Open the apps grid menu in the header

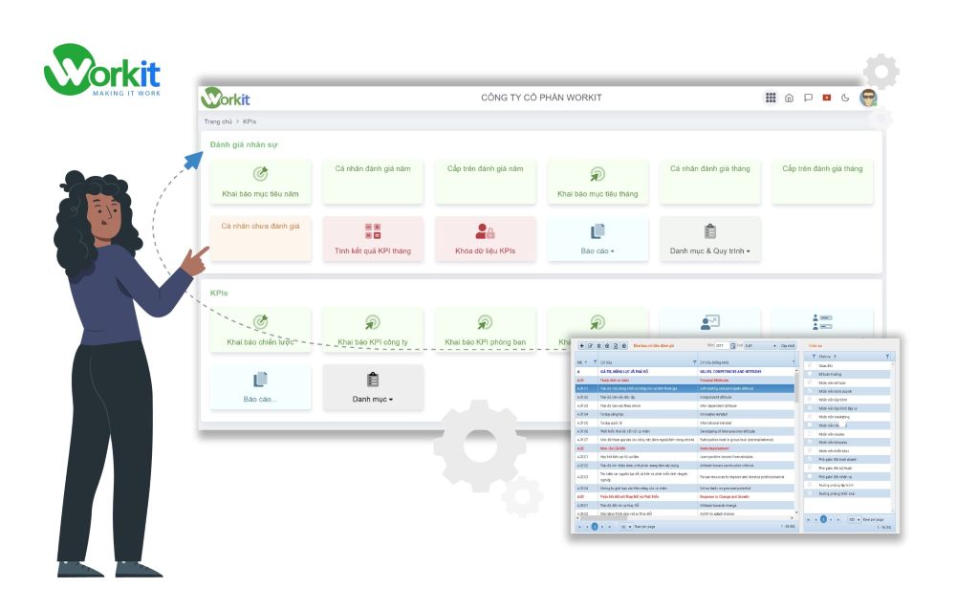pyautogui.click(x=771, y=97)
